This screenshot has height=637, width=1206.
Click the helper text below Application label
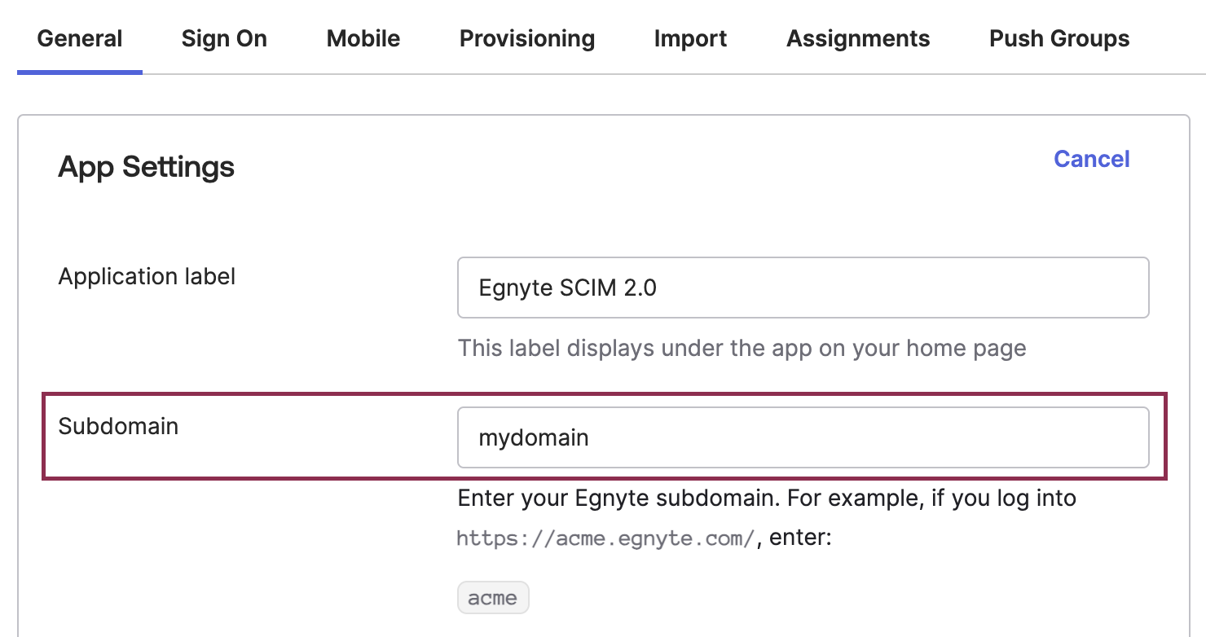(742, 348)
